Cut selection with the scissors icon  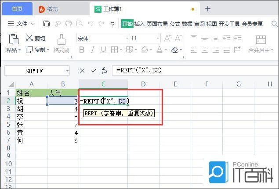tap(29, 38)
